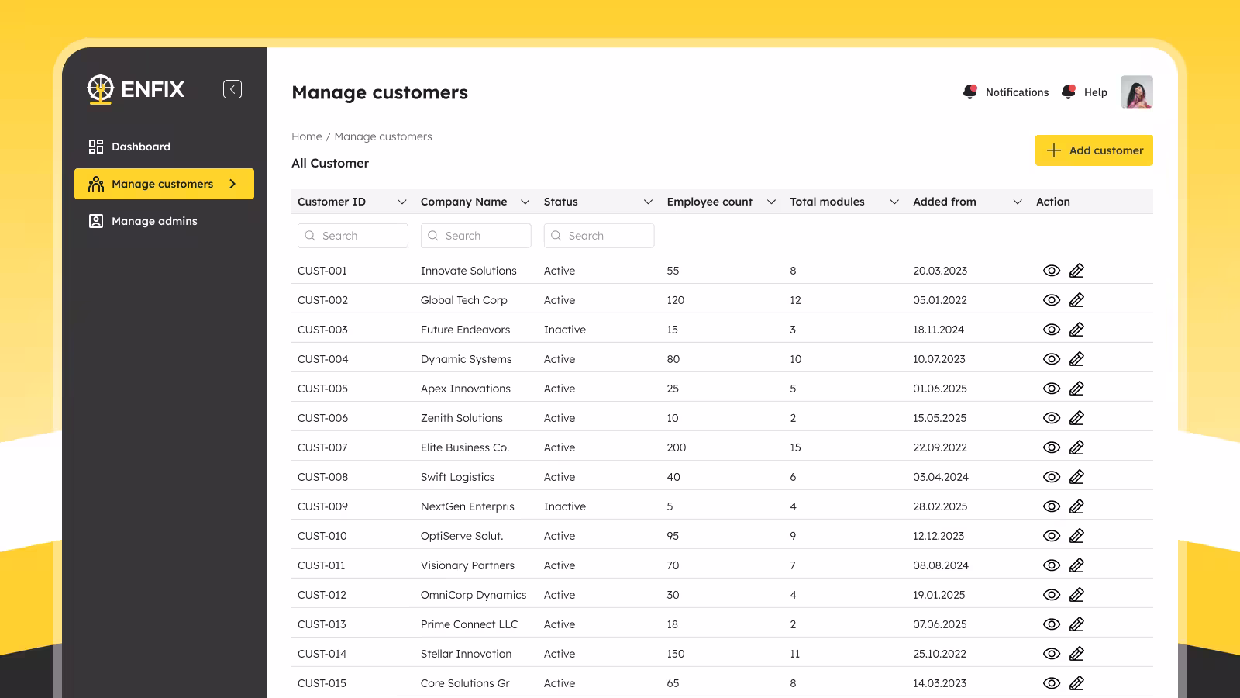View Prime Connect LLC details
Image resolution: width=1240 pixels, height=698 pixels.
coord(1052,624)
